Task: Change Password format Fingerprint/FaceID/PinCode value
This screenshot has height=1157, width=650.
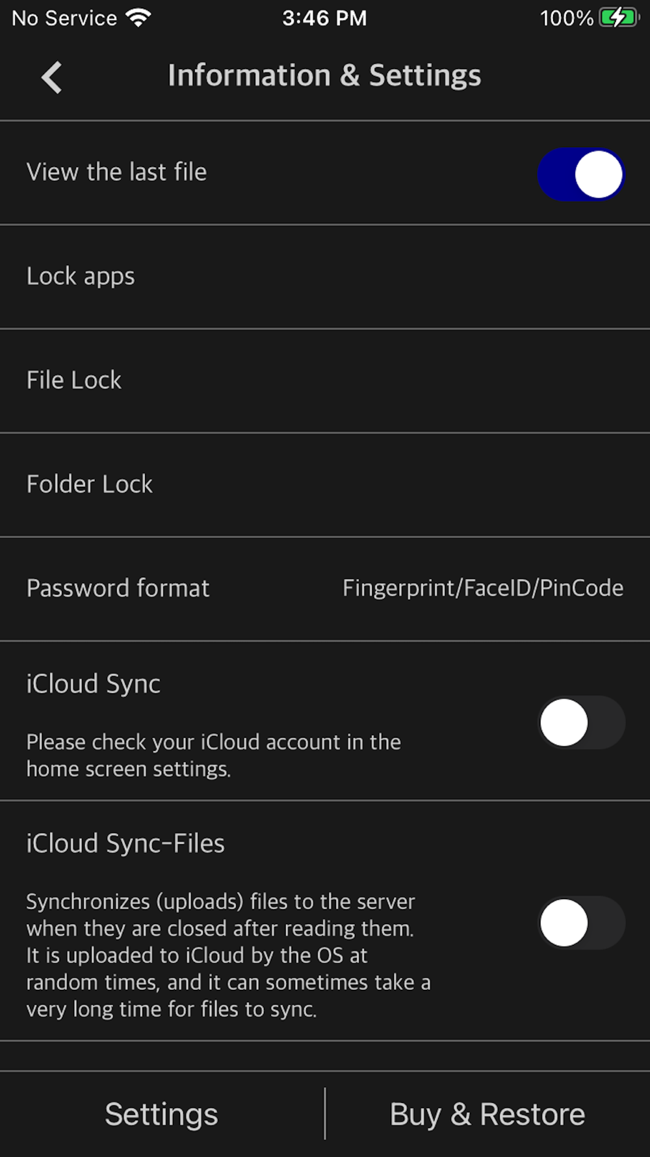Action: point(483,588)
